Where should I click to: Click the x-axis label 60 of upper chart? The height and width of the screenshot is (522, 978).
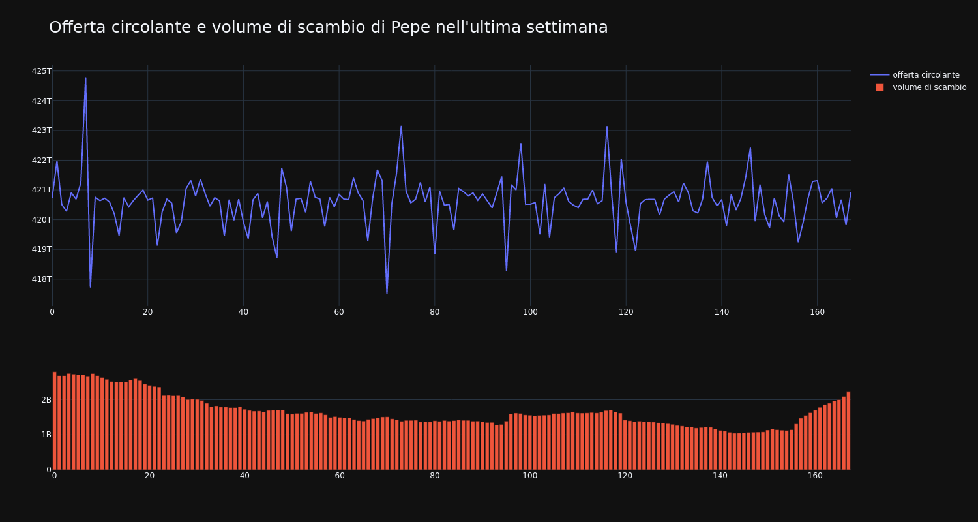[339, 312]
